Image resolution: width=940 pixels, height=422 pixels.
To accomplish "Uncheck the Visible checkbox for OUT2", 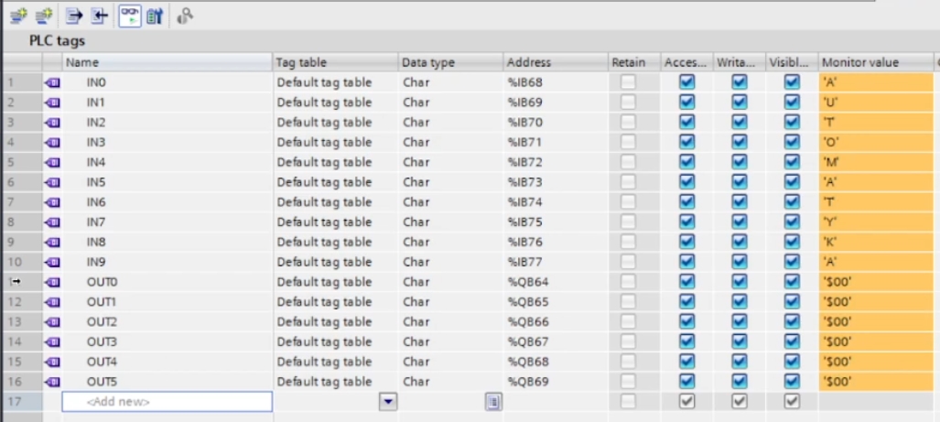I will point(793,321).
